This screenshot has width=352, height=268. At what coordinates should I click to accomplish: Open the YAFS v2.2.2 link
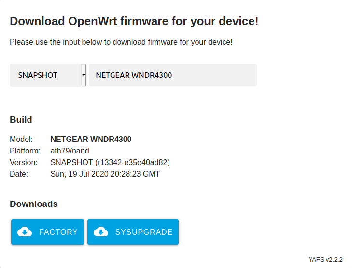[x=325, y=259]
